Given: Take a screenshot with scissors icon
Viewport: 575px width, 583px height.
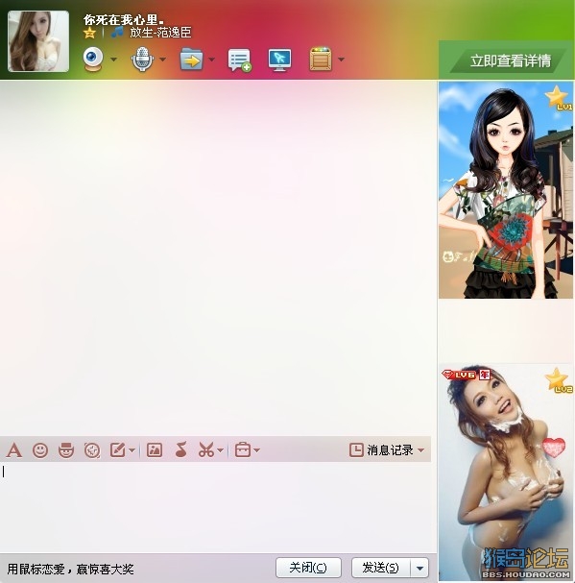Looking at the screenshot, I should [206, 449].
